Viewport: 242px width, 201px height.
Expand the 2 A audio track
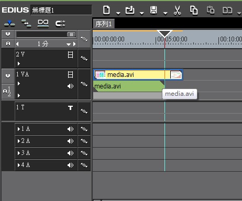[x=19, y=141]
